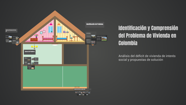
Task: Open the Análisis del Mercado de Vivienda topic
Action: [x=11, y=30]
